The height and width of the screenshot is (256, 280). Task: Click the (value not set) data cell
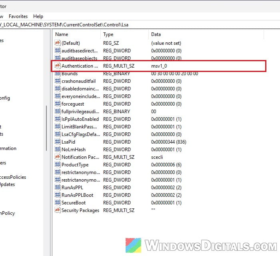click(x=166, y=43)
